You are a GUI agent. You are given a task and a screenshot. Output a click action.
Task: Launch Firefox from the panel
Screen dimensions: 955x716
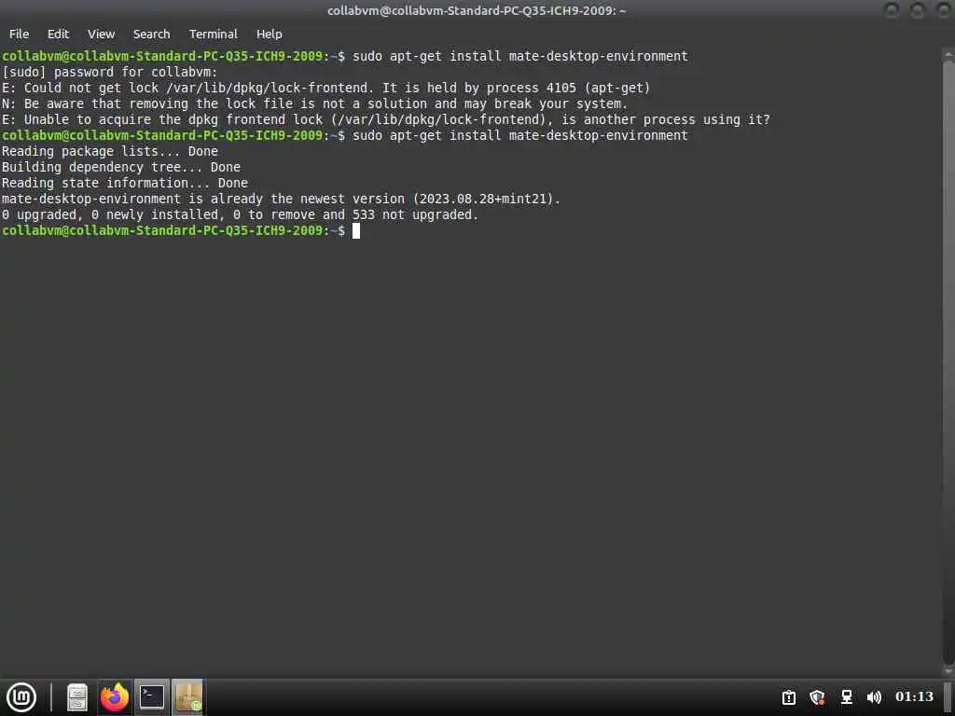(115, 697)
